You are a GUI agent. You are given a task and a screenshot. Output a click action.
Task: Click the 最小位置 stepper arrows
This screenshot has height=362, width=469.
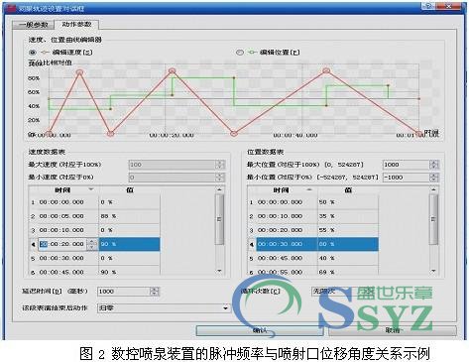(434, 178)
